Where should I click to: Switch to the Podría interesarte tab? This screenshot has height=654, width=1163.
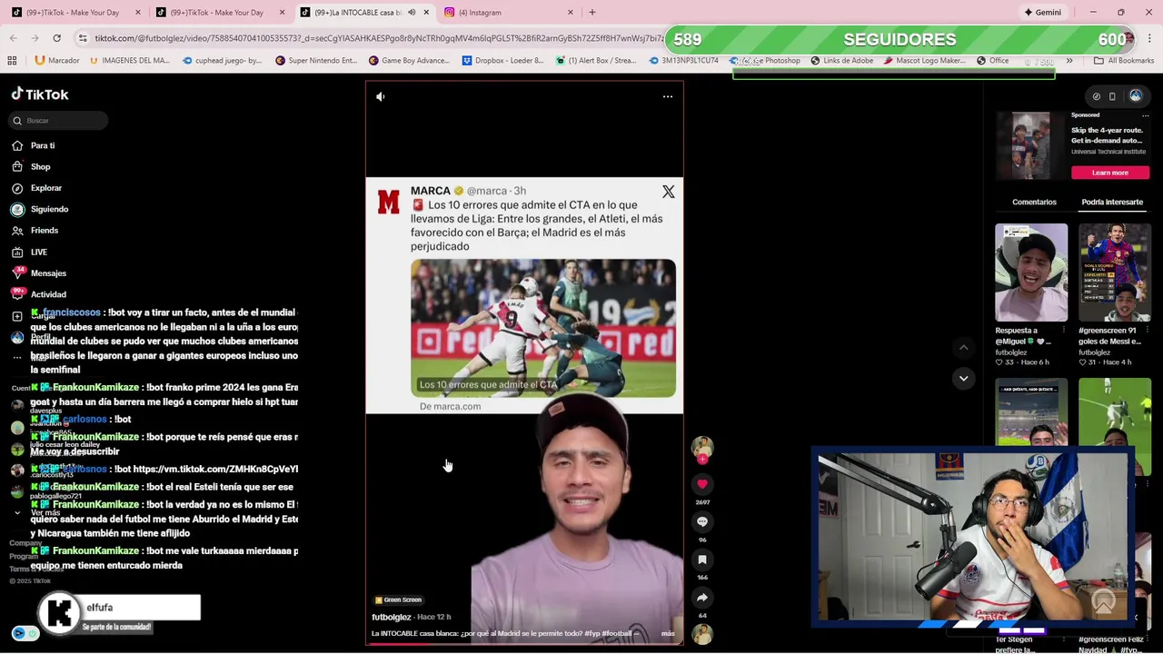(1112, 202)
